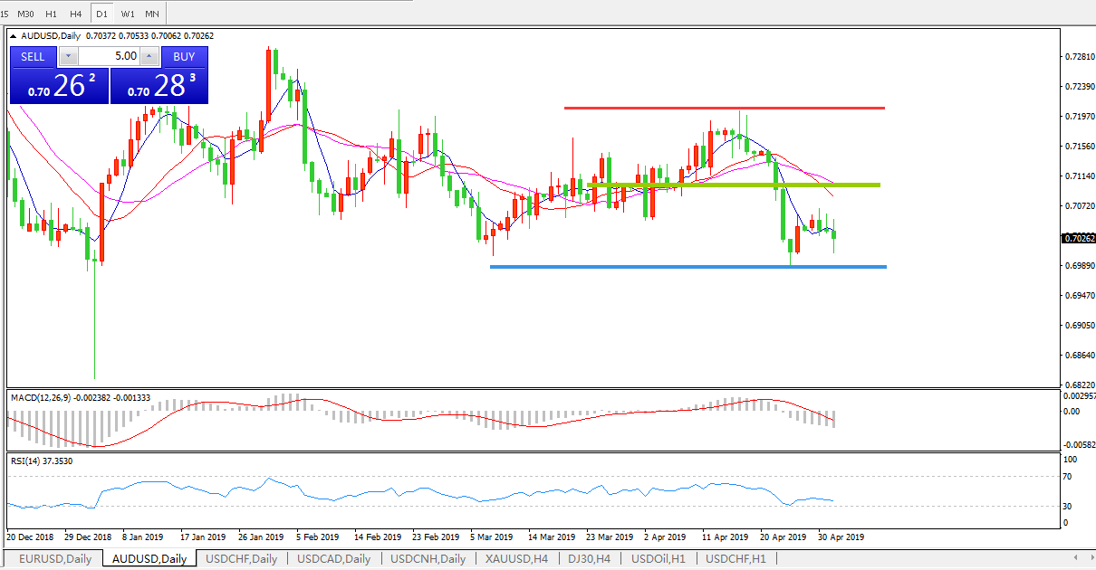Toggle the D1 daily timeframe

coord(101,14)
